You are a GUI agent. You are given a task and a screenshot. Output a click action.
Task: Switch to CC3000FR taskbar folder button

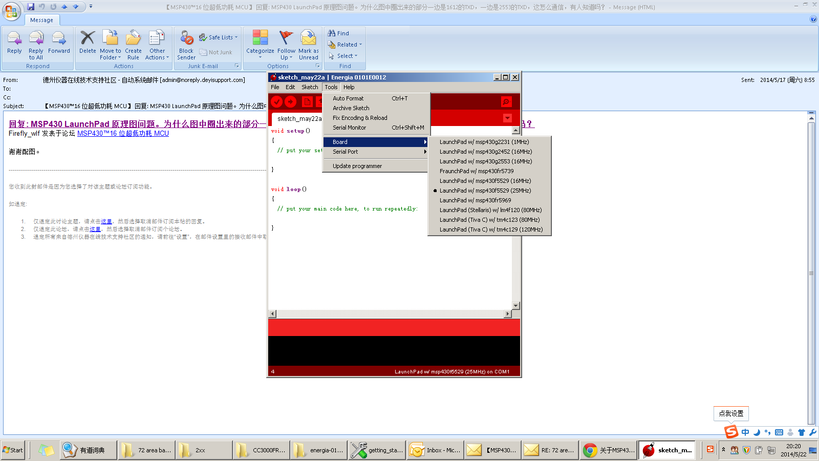tap(262, 450)
